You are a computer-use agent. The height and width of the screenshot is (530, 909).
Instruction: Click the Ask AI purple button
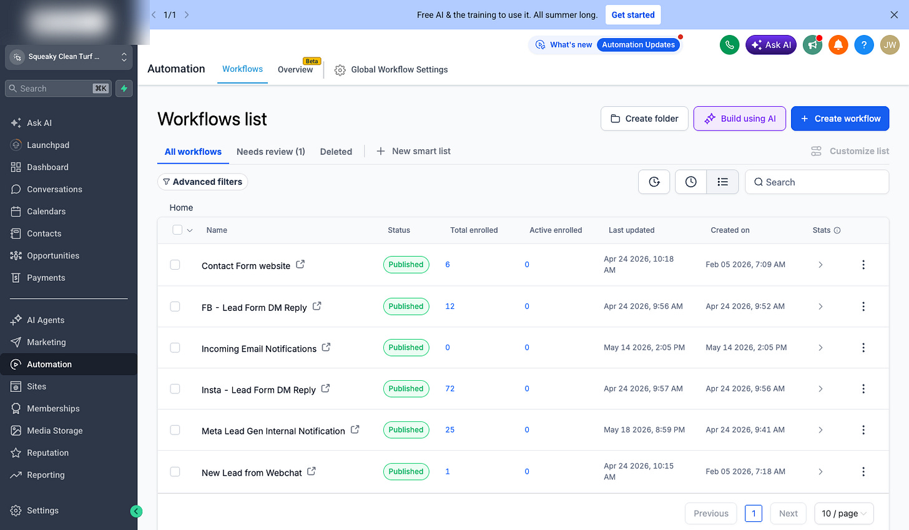[x=771, y=45]
